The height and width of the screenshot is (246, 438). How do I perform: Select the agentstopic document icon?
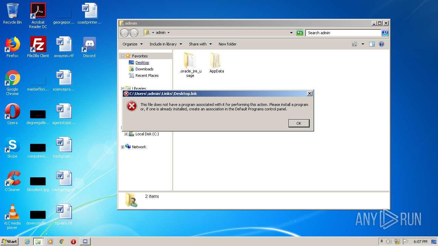[64, 114]
